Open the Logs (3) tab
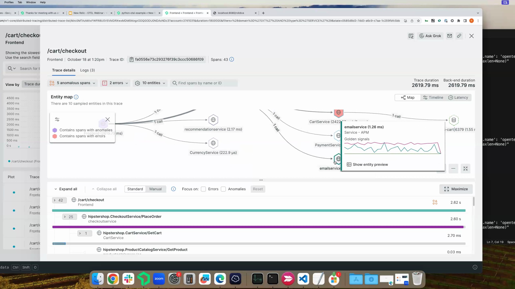515x289 pixels. (x=87, y=70)
